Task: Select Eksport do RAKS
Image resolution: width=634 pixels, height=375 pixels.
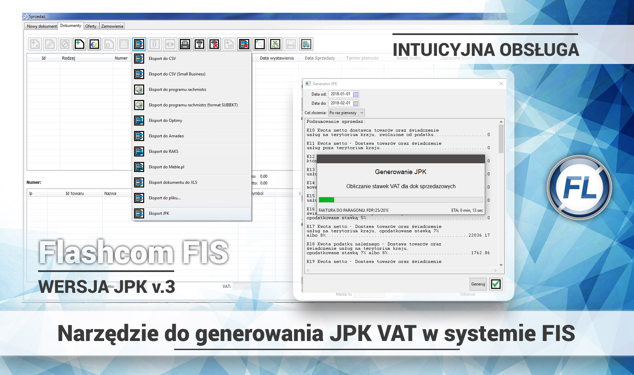Action: click(x=192, y=151)
